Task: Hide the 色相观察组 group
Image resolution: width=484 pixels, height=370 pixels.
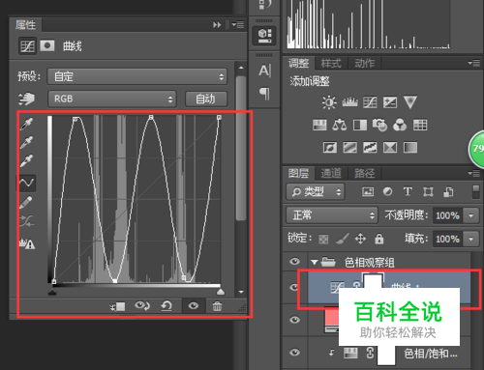Action: coord(294,262)
